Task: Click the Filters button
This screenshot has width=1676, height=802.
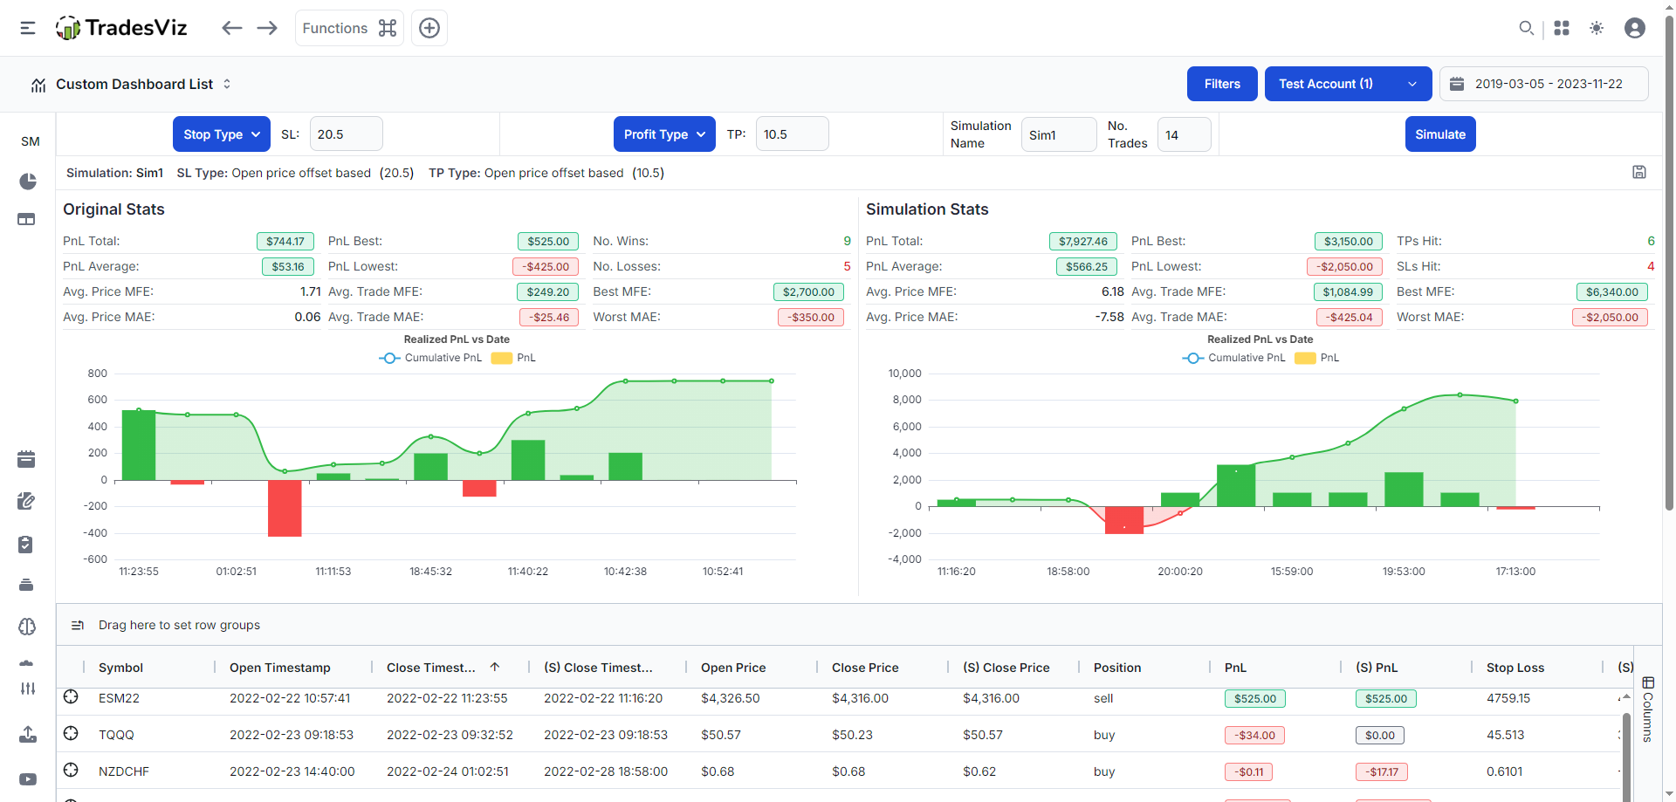Action: (x=1222, y=84)
